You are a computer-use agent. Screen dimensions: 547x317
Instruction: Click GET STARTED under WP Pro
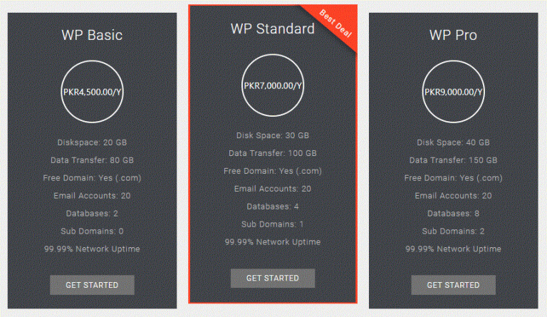pos(453,285)
